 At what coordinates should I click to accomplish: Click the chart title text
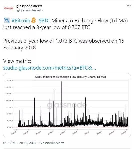(x=71, y=77)
